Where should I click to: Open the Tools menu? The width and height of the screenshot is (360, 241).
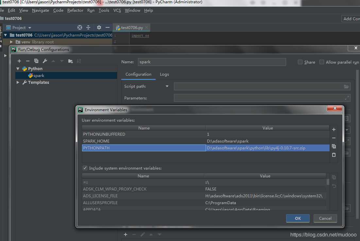point(104,10)
